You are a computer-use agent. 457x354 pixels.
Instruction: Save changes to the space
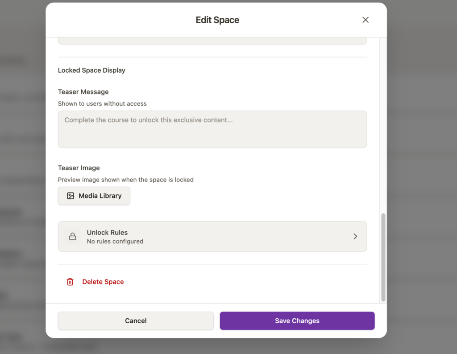pyautogui.click(x=297, y=321)
